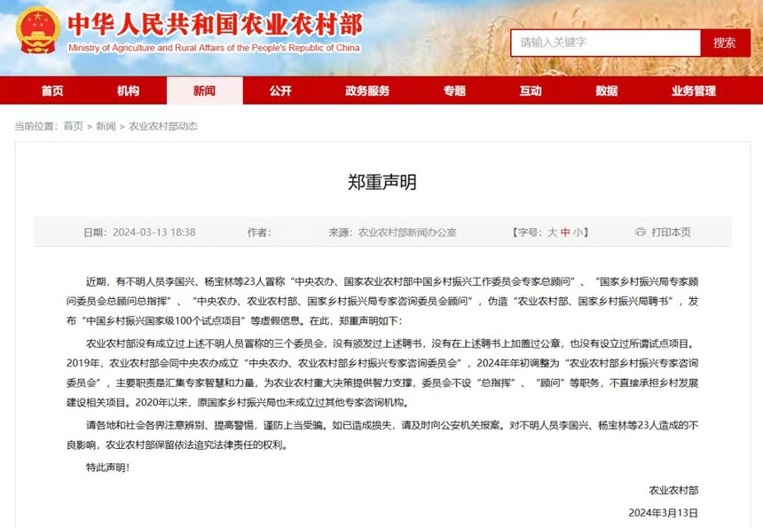Open the 政务服务 navigation menu item
This screenshot has height=528, width=763.
click(x=367, y=91)
